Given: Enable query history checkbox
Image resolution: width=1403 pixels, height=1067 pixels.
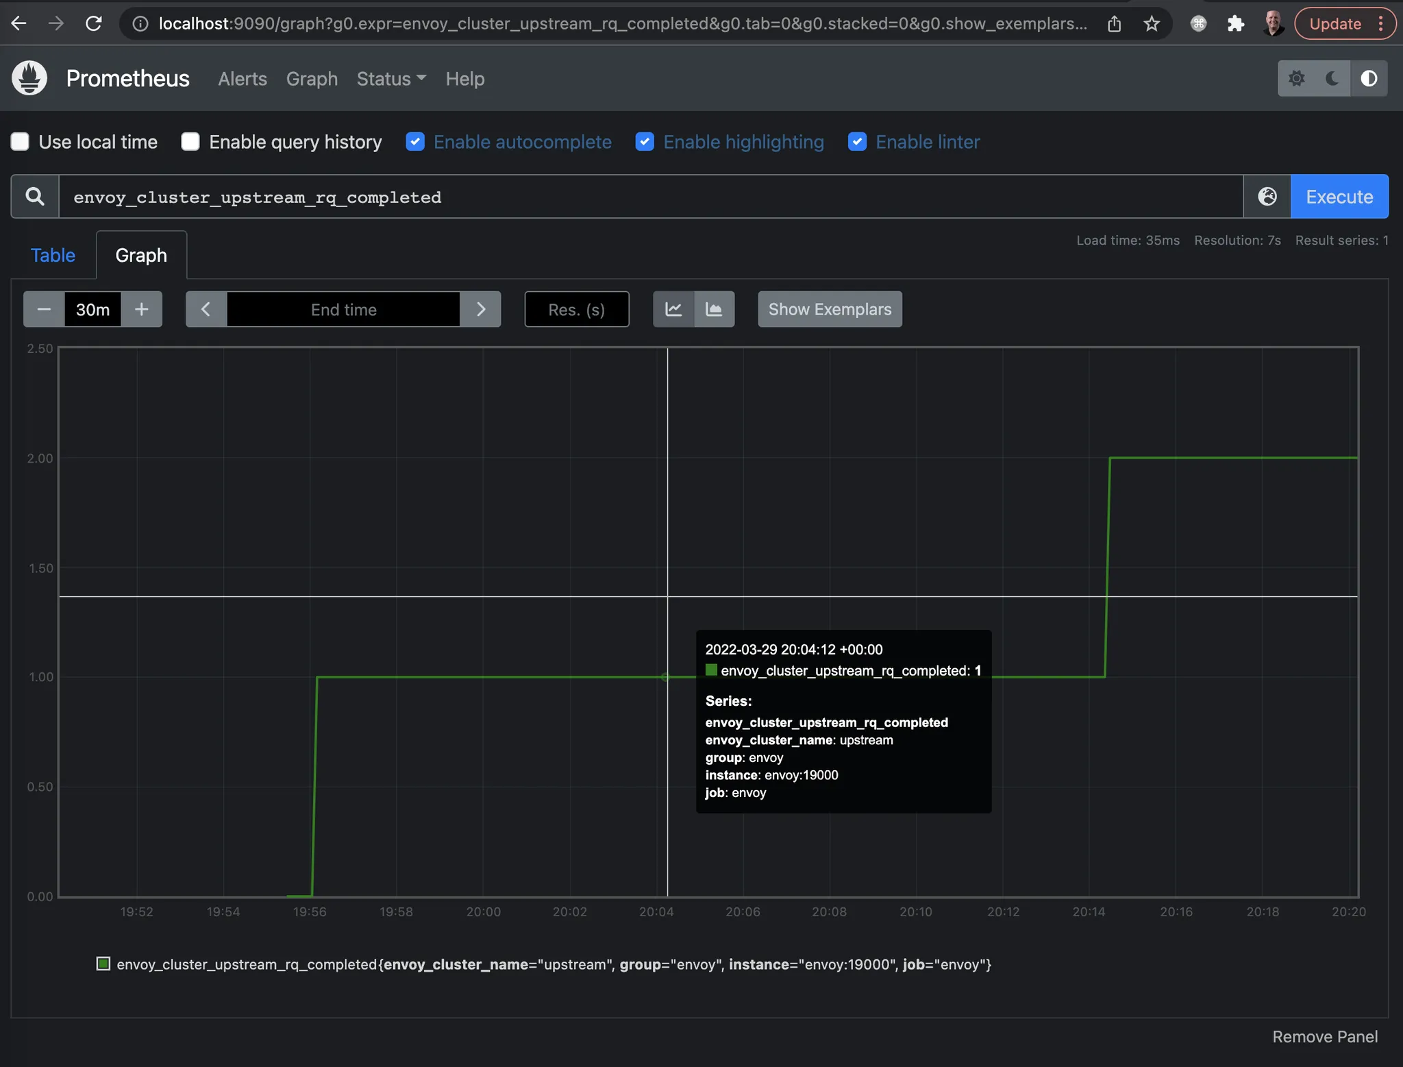Looking at the screenshot, I should coord(190,142).
